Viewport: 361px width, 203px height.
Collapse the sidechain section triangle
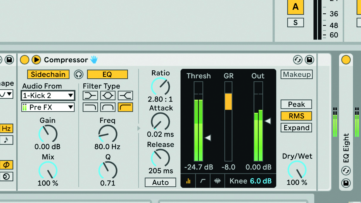coord(139,128)
